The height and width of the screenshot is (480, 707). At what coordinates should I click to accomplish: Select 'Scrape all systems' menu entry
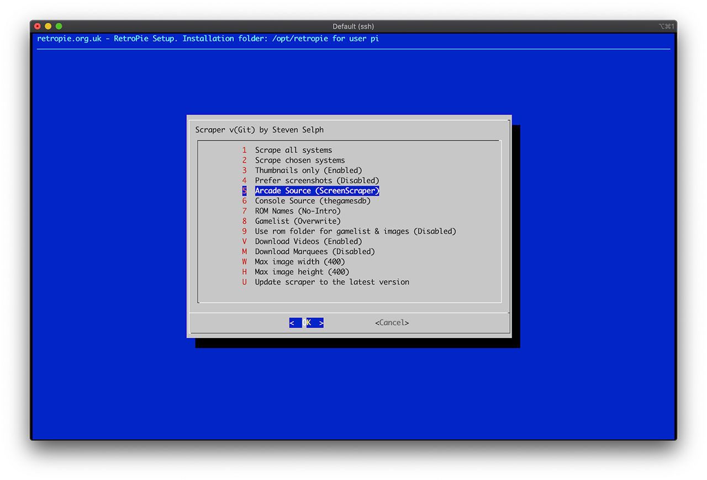pos(293,150)
